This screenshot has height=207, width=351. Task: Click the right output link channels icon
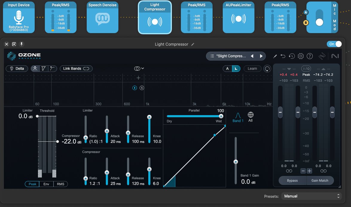[x=323, y=171]
